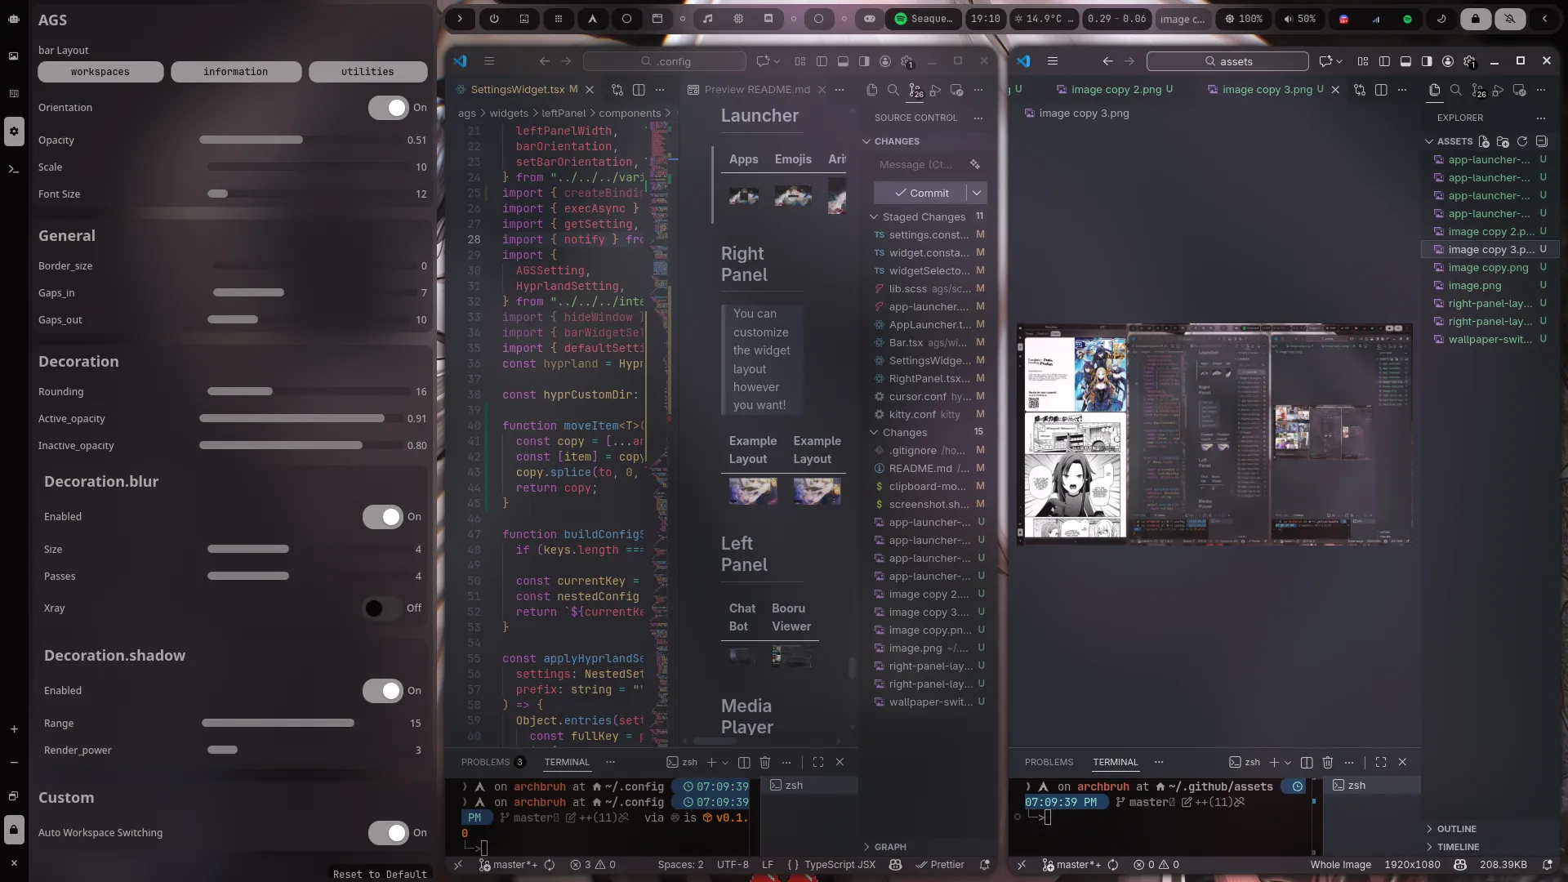Split terminal in .config window panel
This screenshot has height=882, width=1568.
coord(744,762)
